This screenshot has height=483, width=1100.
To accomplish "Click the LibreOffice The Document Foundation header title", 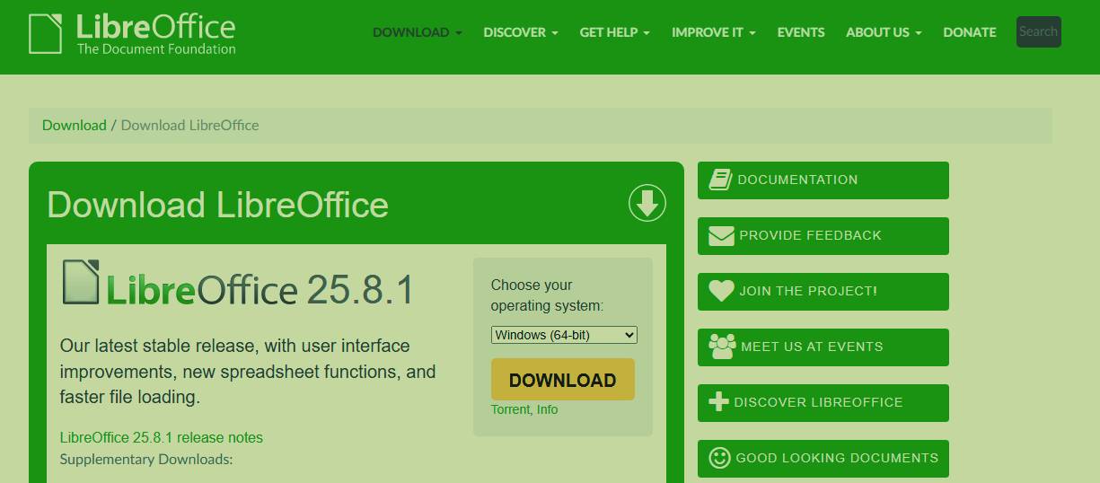I will (156, 34).
